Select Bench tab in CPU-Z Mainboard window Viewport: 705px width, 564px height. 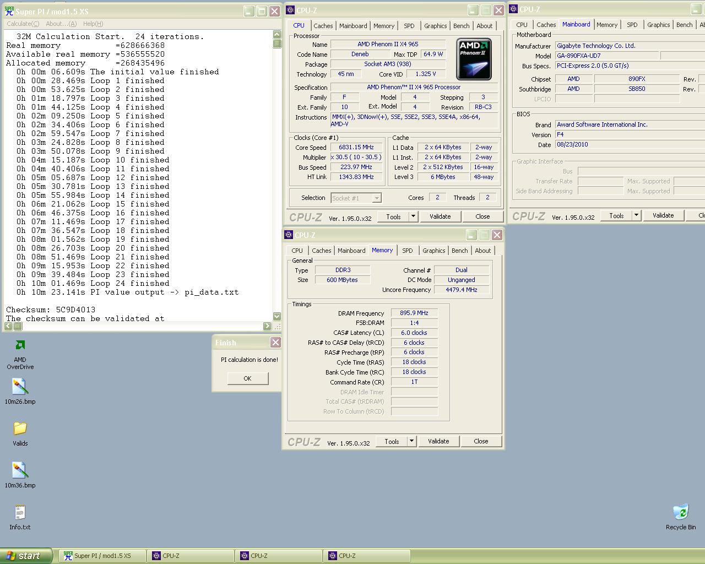[x=685, y=25]
